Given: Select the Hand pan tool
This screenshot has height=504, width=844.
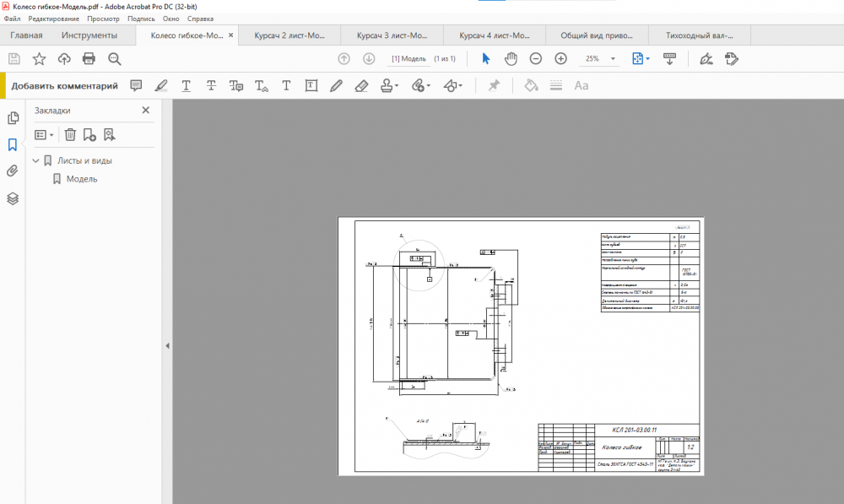Looking at the screenshot, I should [x=511, y=58].
